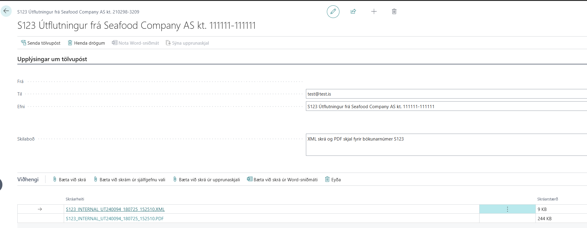Click Bæta við skrá attachment button
587x228 pixels.
point(69,180)
